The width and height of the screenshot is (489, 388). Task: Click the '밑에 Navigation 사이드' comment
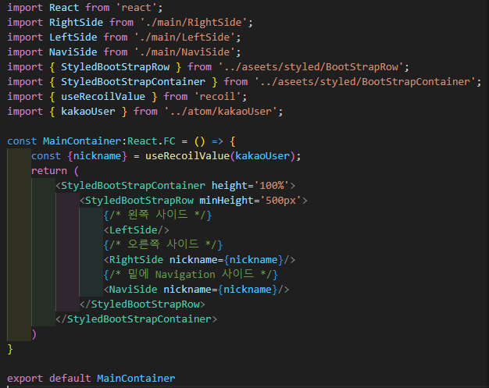pos(191,274)
